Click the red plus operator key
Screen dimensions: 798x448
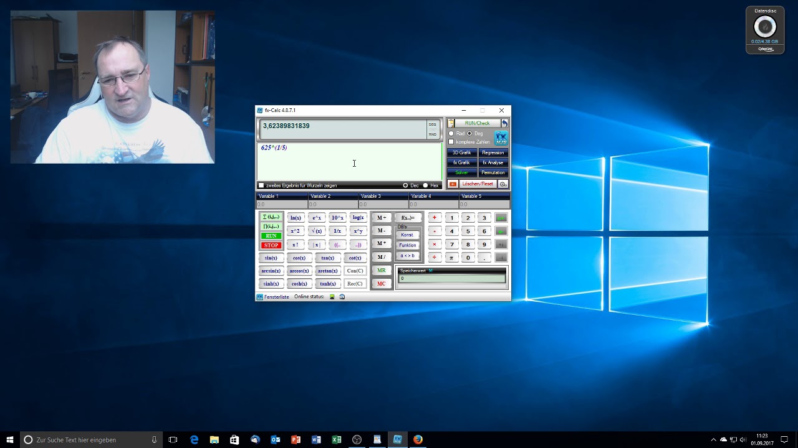(x=435, y=218)
